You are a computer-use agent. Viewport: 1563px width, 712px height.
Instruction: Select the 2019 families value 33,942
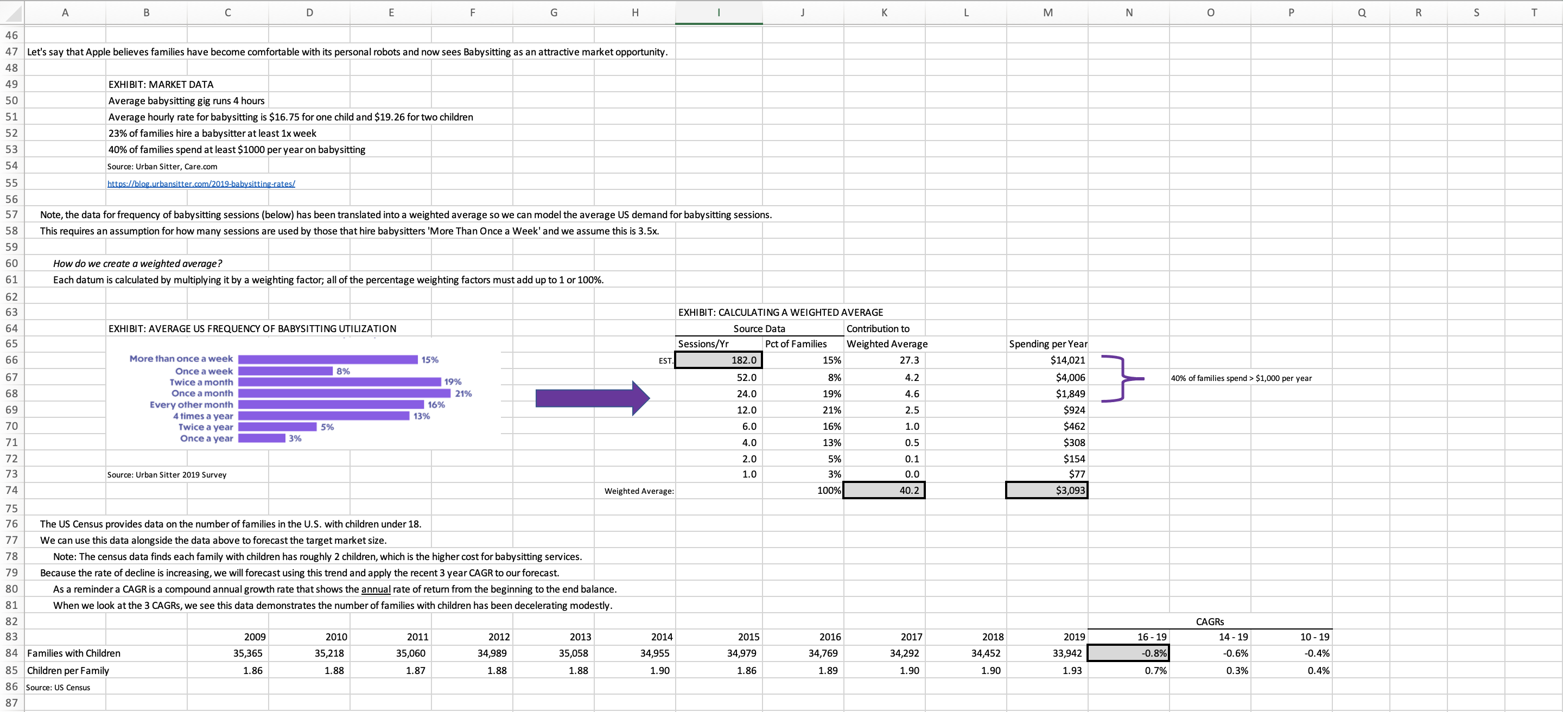coord(1047,653)
